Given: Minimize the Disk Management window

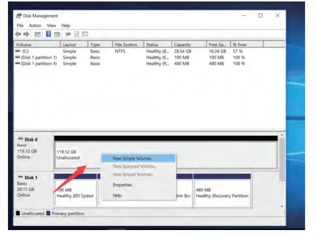Looking at the screenshot, I should [x=244, y=15].
